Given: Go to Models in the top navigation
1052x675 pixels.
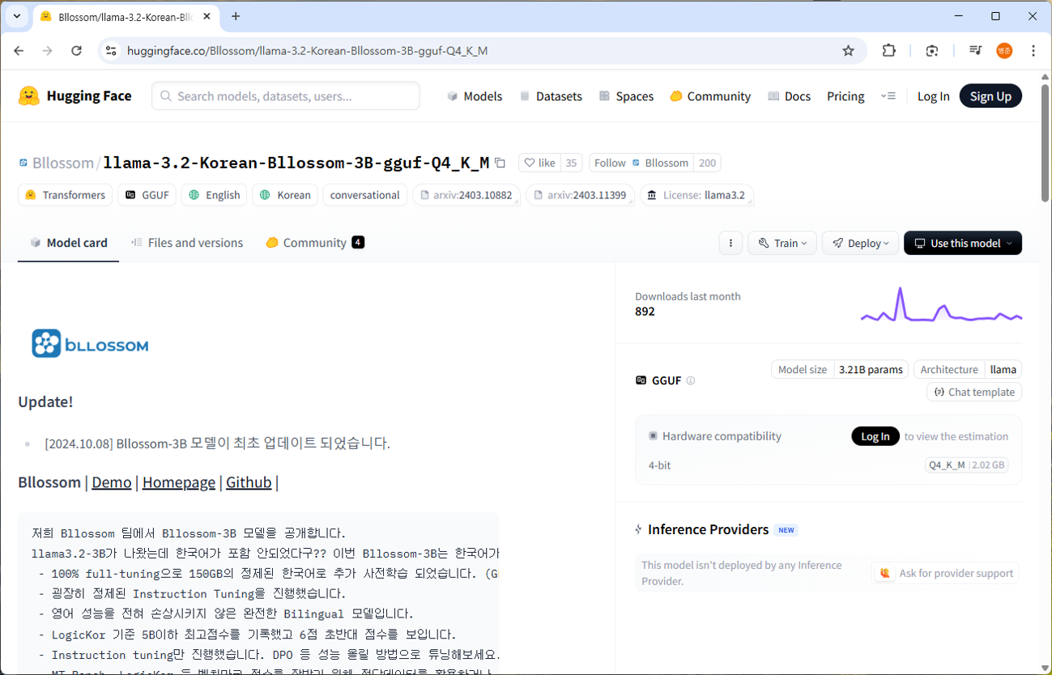Looking at the screenshot, I should click(475, 96).
